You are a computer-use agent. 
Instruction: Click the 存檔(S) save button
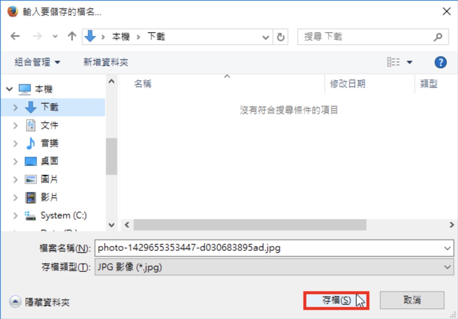coord(336,300)
